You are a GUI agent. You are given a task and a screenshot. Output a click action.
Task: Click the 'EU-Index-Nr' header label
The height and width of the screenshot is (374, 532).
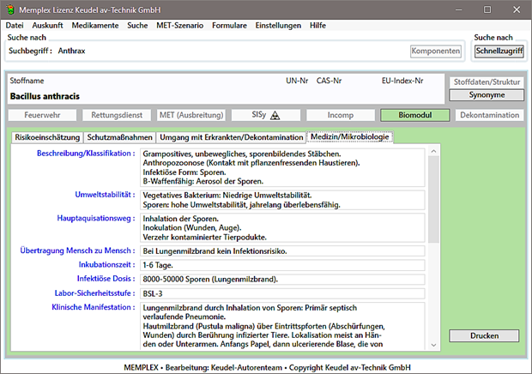tap(402, 81)
